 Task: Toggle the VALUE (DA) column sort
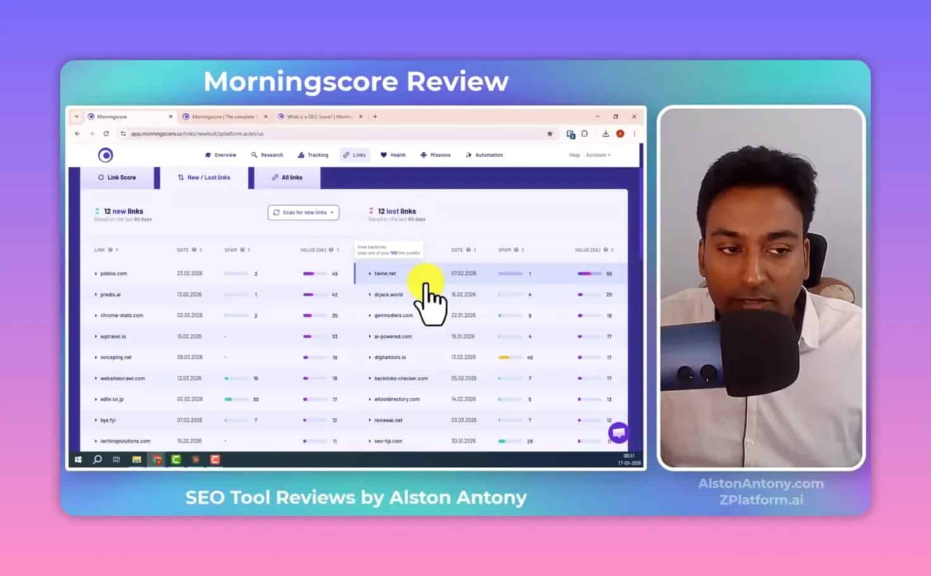pos(338,249)
